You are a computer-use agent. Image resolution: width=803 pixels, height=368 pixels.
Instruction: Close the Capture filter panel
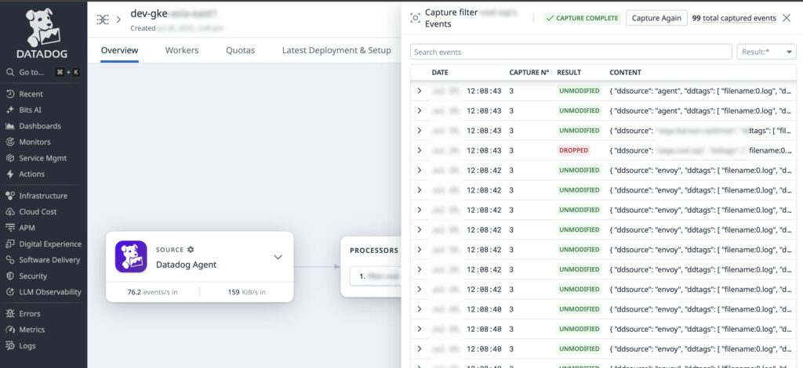[x=787, y=18]
